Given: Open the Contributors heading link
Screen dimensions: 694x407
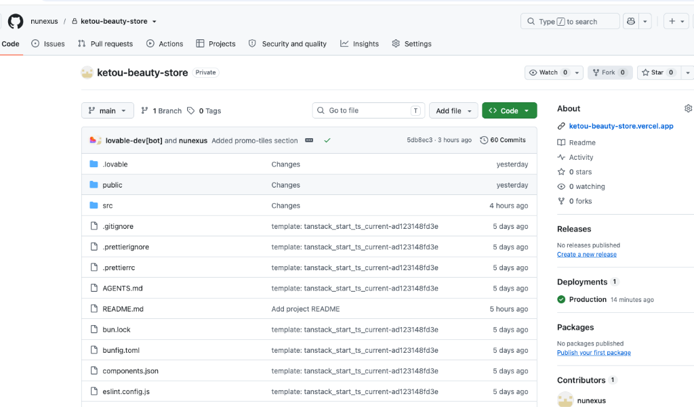Looking at the screenshot, I should (x=587, y=380).
